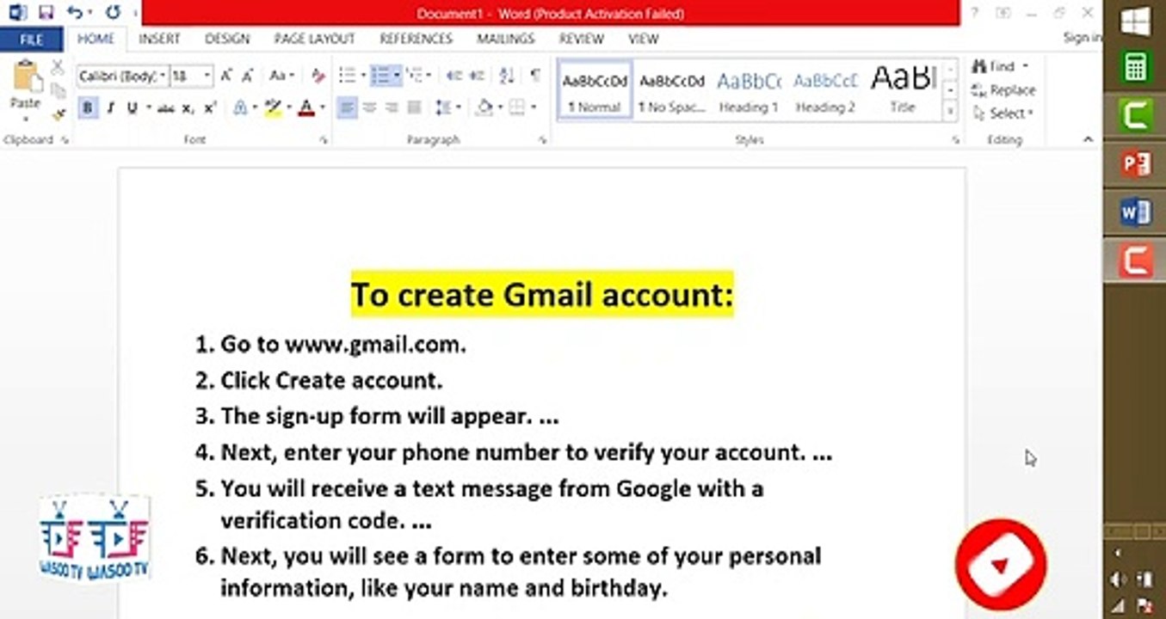Screen dimensions: 1166x619
Task: Expand the underline style arrow
Action: tap(148, 107)
